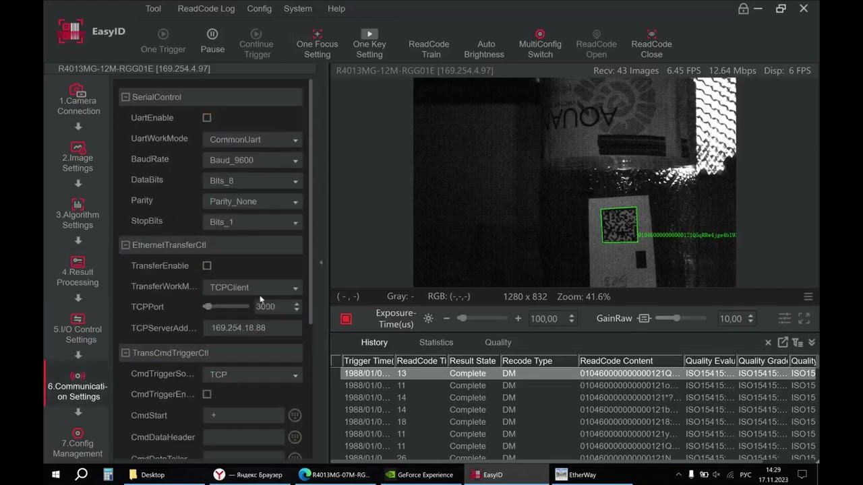Image resolution: width=863 pixels, height=485 pixels.
Task: Switch to the Quality tab
Action: [498, 342]
